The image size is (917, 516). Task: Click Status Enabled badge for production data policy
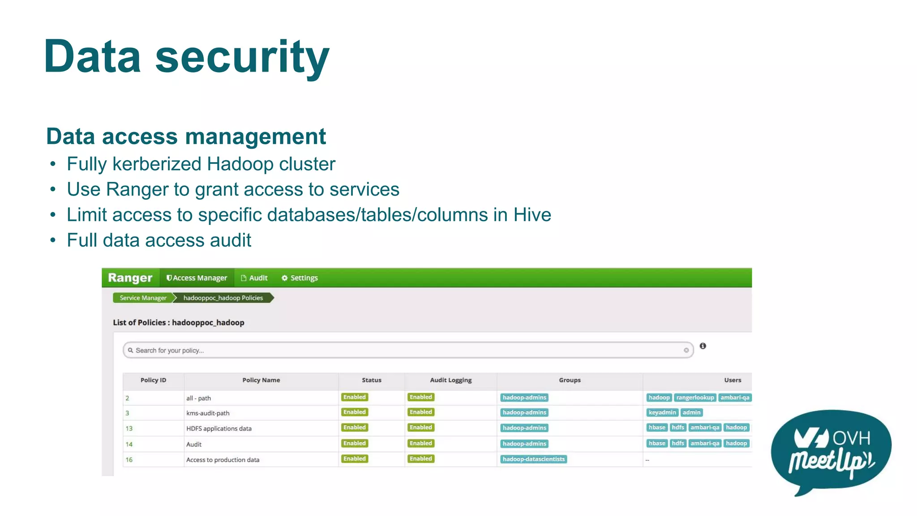click(x=355, y=459)
